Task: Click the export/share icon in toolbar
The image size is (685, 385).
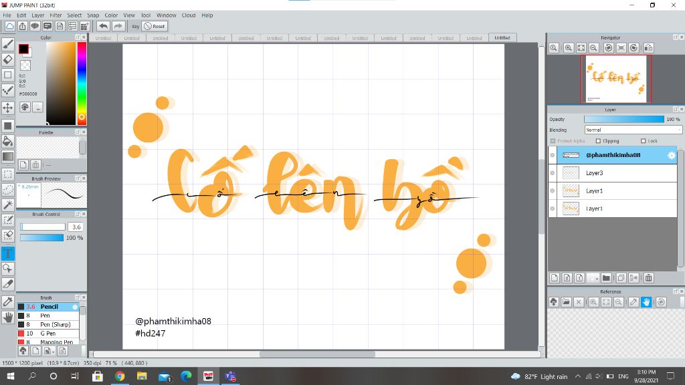Action: [22, 26]
